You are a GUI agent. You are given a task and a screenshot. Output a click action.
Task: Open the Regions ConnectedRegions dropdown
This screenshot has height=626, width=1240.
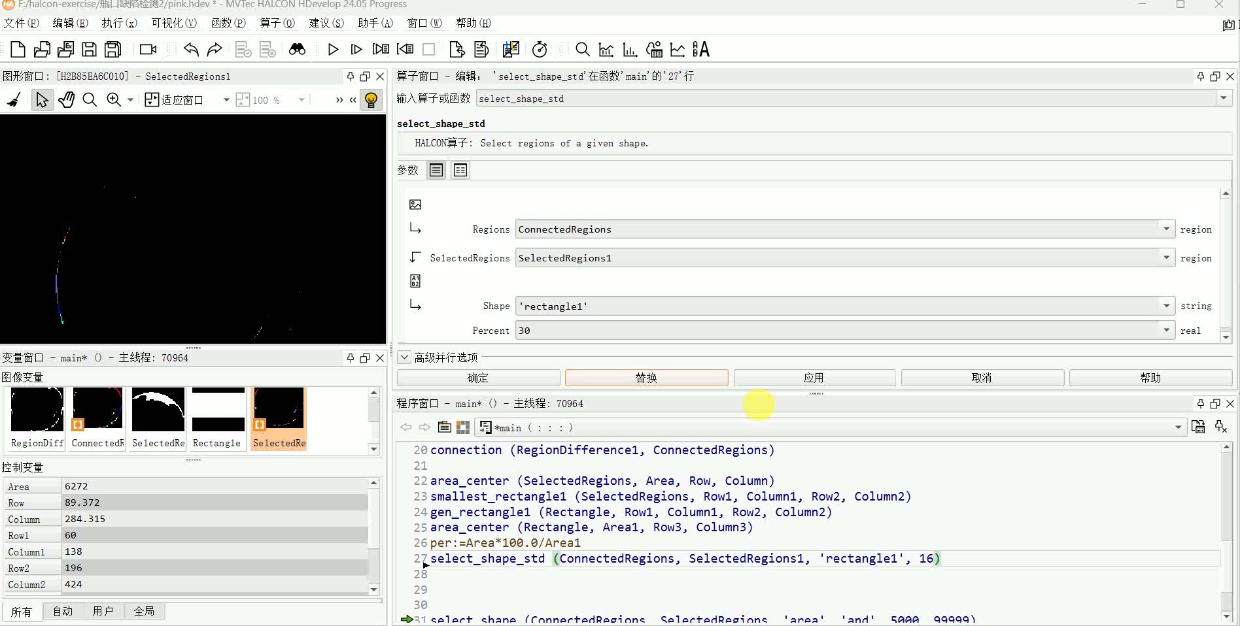[x=1166, y=229]
